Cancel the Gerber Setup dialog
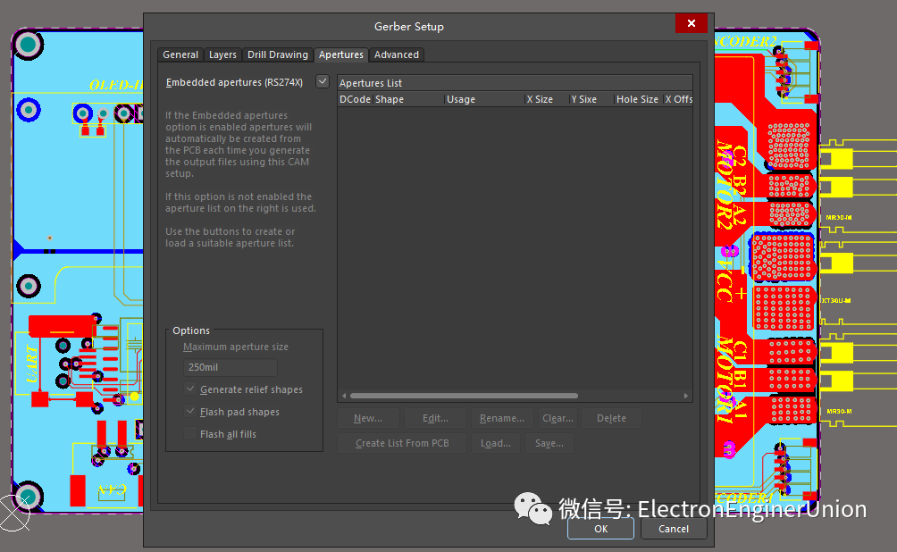The image size is (897, 552). pyautogui.click(x=673, y=529)
